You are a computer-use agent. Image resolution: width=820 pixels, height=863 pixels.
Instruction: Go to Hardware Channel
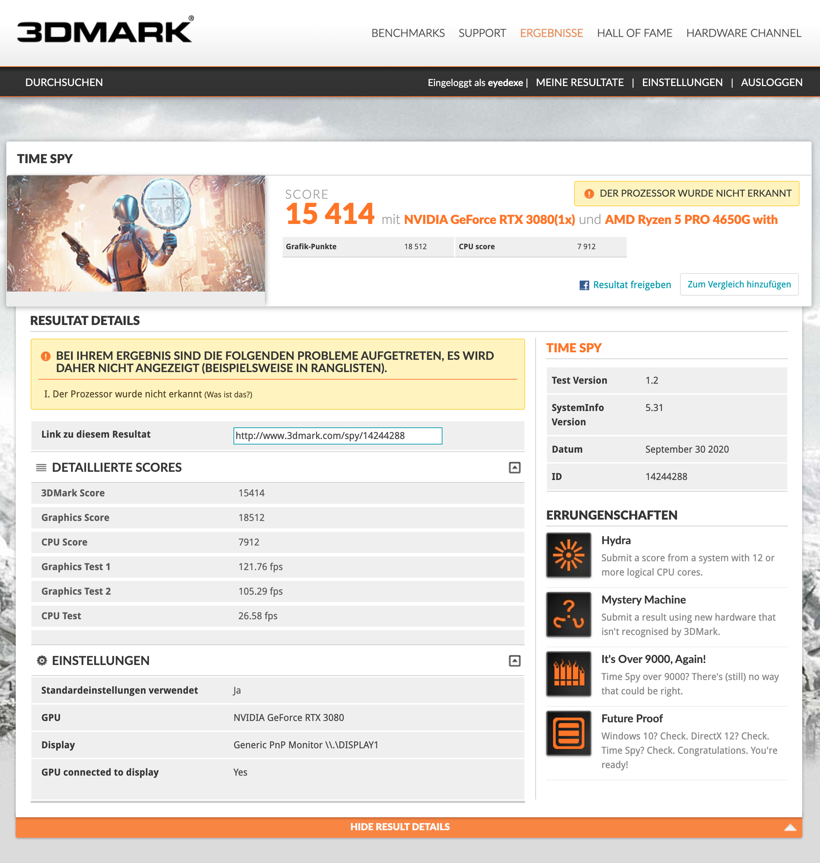click(743, 33)
